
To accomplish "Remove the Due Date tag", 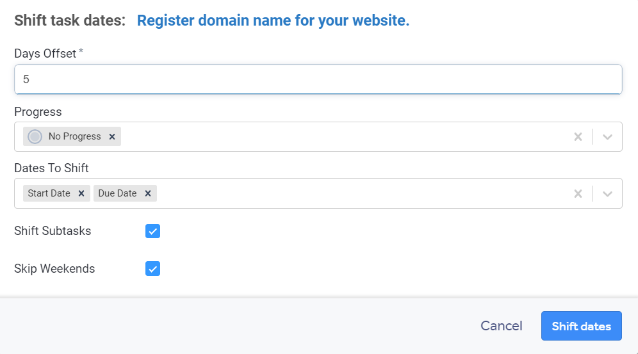I will coord(148,193).
